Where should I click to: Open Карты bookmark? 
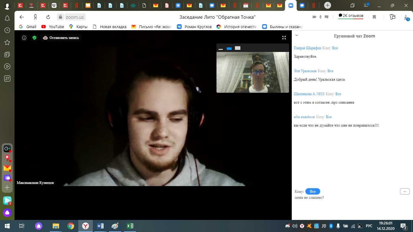click(78, 27)
